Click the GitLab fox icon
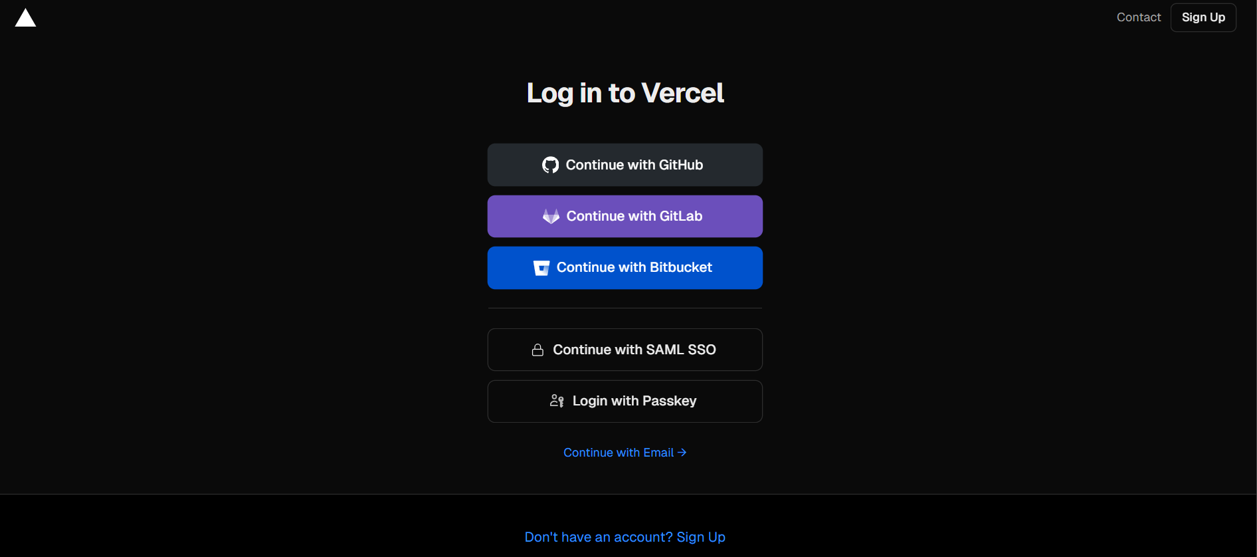The height and width of the screenshot is (557, 1257). pos(550,216)
